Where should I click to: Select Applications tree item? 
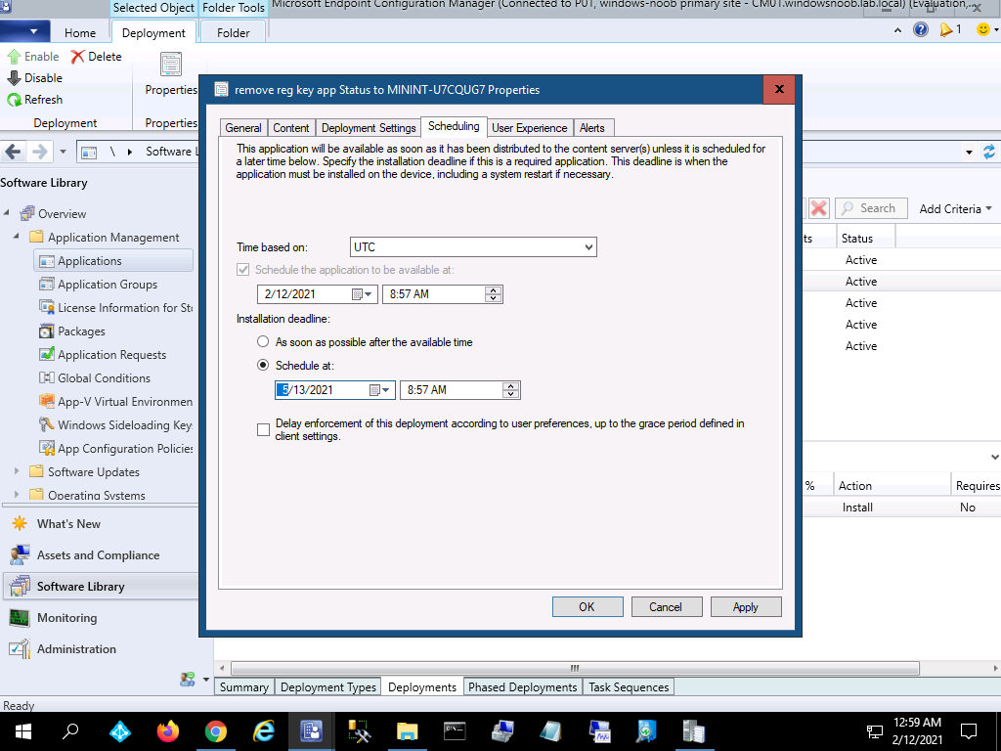click(x=113, y=260)
